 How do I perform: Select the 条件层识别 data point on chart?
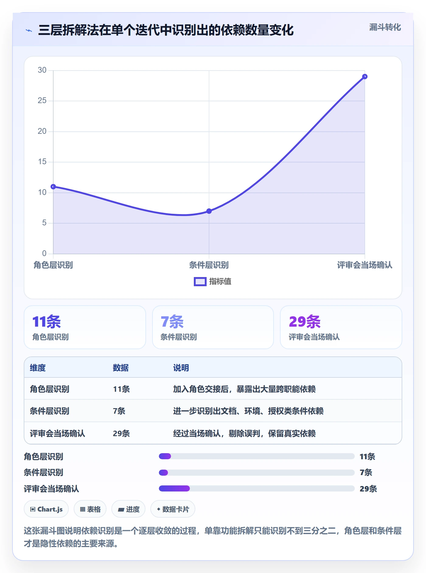tap(209, 211)
